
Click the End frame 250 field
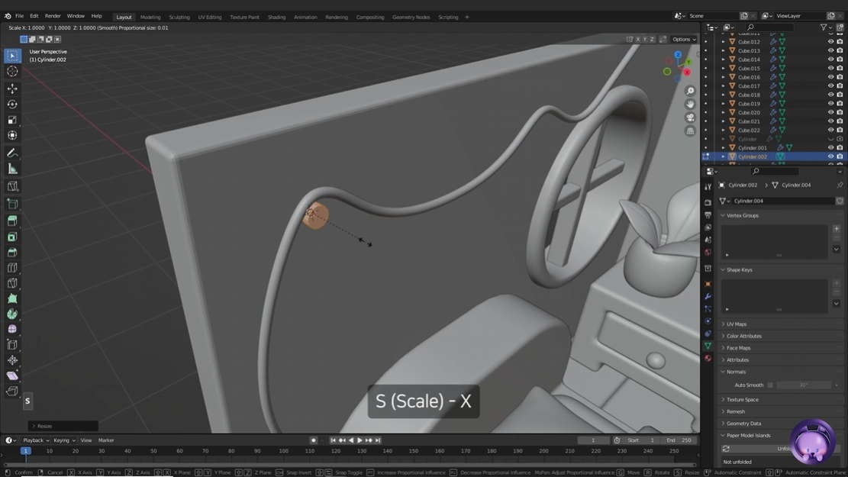tap(679, 440)
